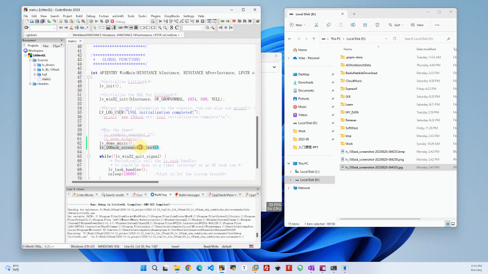This screenshot has height=274, width=488.
Task: Click the red Abort build icon
Action: (112, 21)
